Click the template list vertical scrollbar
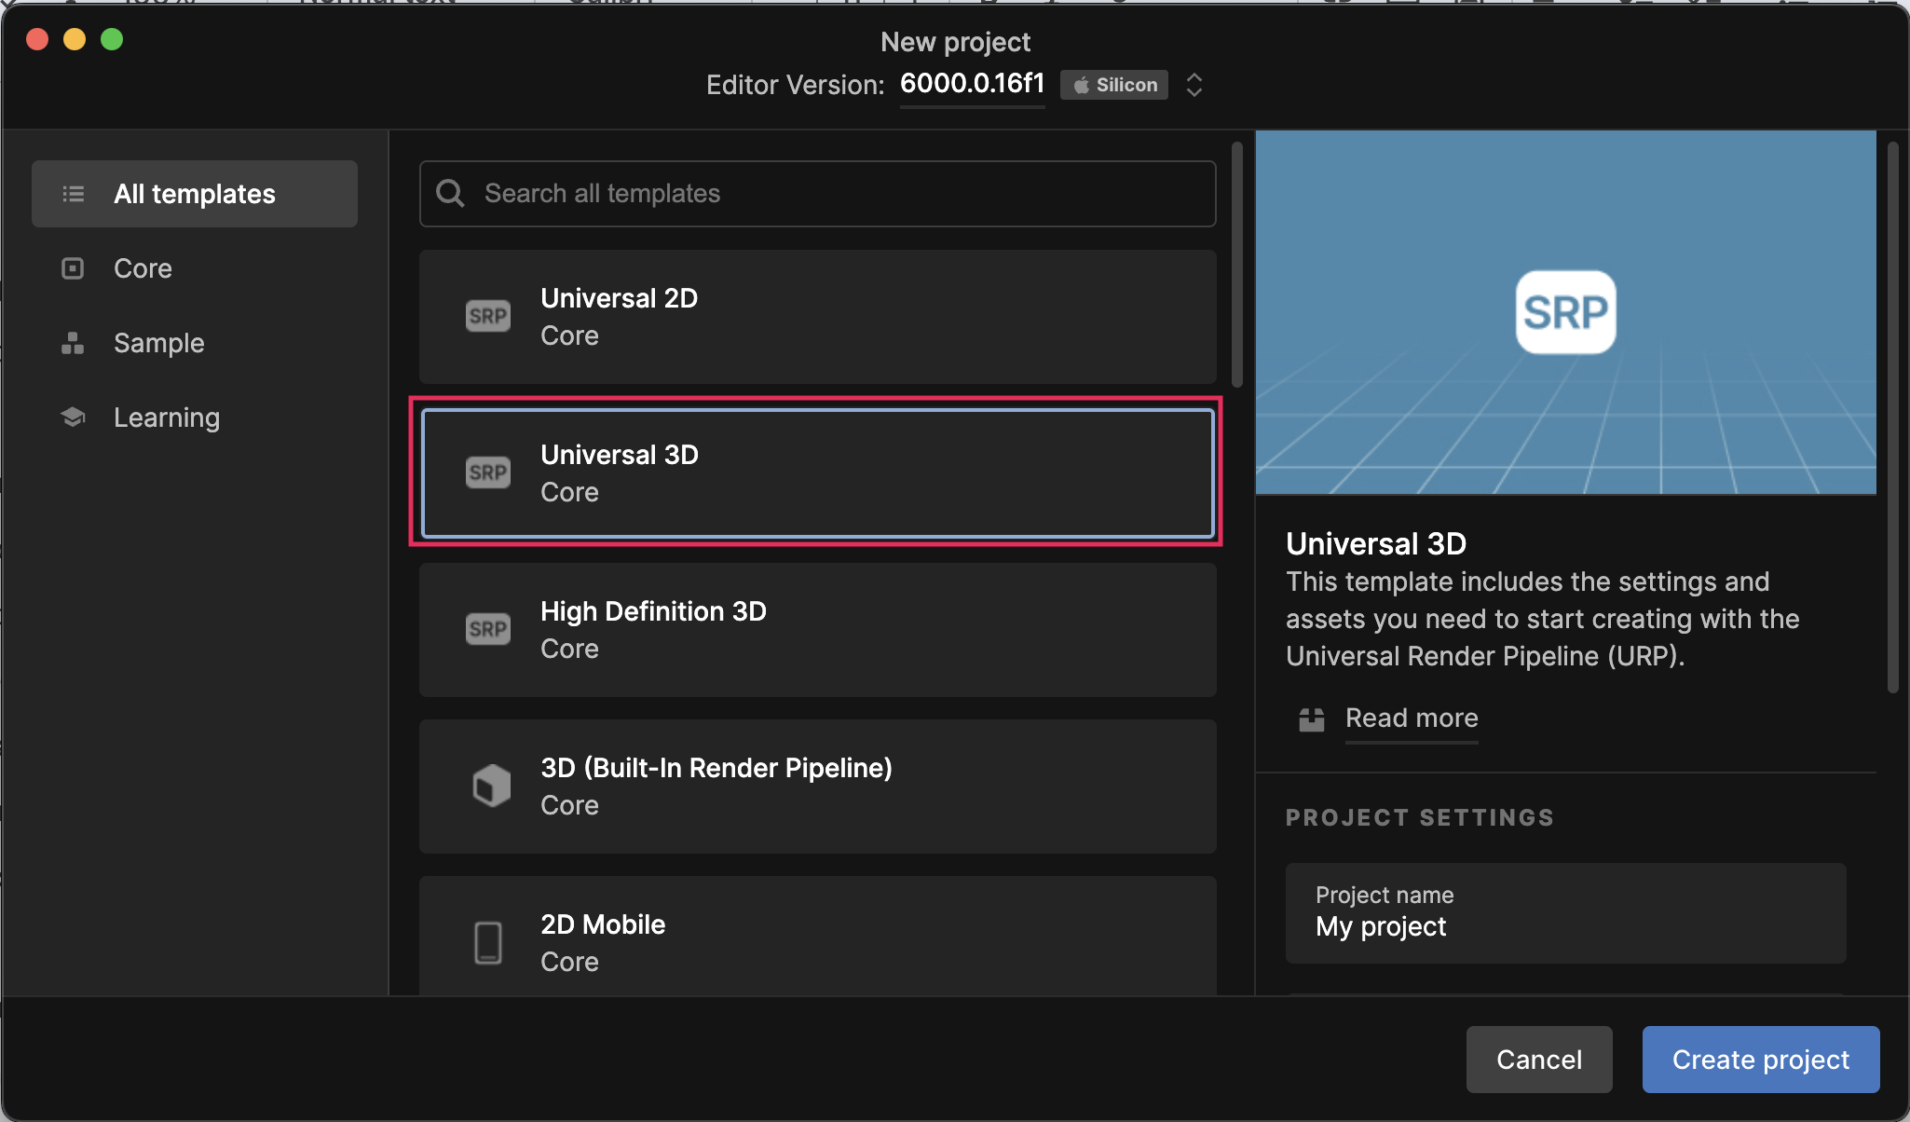Screen dimensions: 1910x1122 tap(1237, 265)
